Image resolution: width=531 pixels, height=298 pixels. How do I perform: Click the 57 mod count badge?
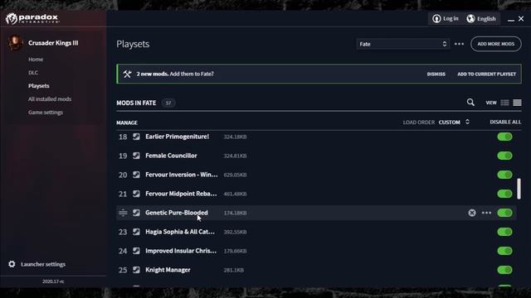coord(168,103)
